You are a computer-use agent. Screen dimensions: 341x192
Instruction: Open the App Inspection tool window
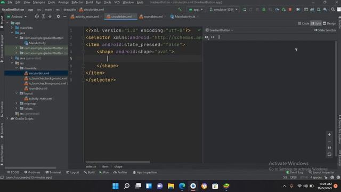coord(145,172)
